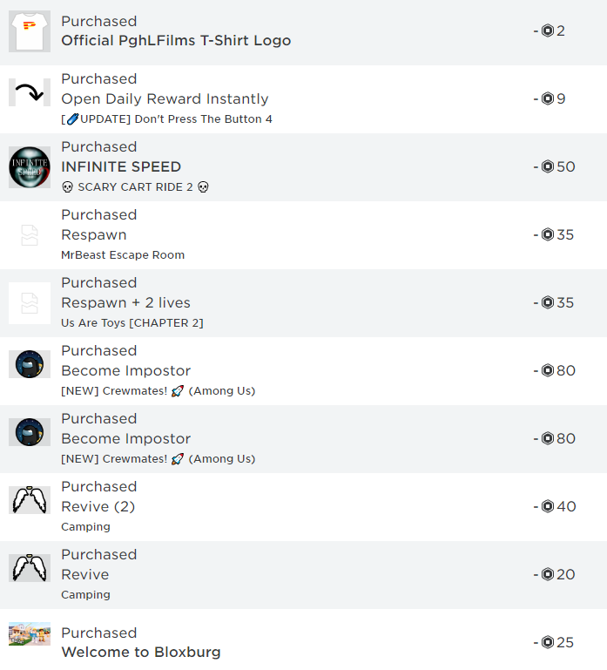Click the Robux icon next to 25

point(547,642)
